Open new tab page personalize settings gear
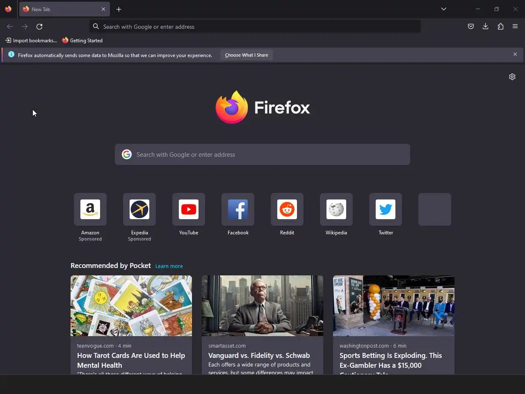 point(512,77)
